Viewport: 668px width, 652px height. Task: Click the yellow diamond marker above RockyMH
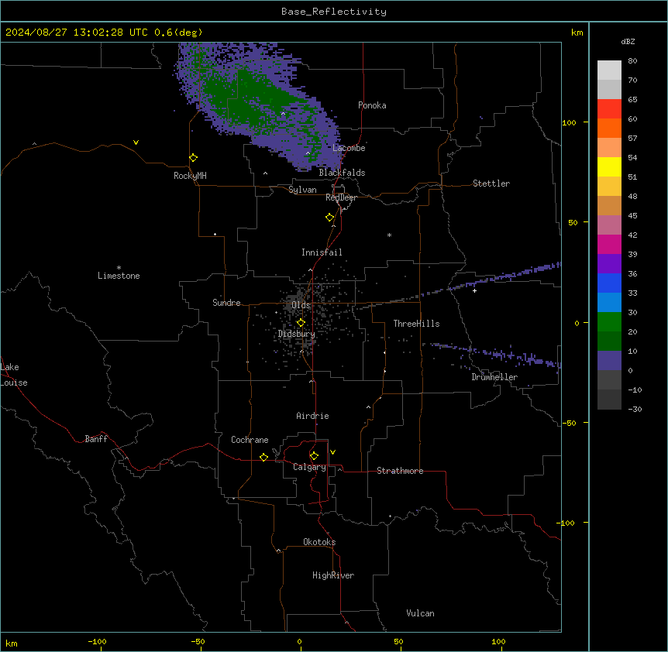coord(193,158)
